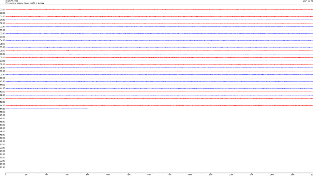The image size is (313, 176).
Task: Select the station code IG.LIMO..HNZ header
Action: (12, 1)
